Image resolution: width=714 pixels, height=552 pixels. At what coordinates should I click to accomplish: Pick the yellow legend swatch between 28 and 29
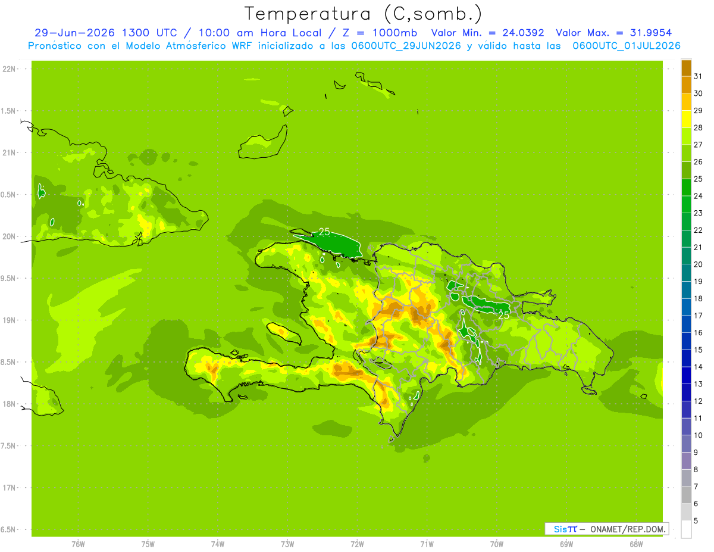(686, 119)
